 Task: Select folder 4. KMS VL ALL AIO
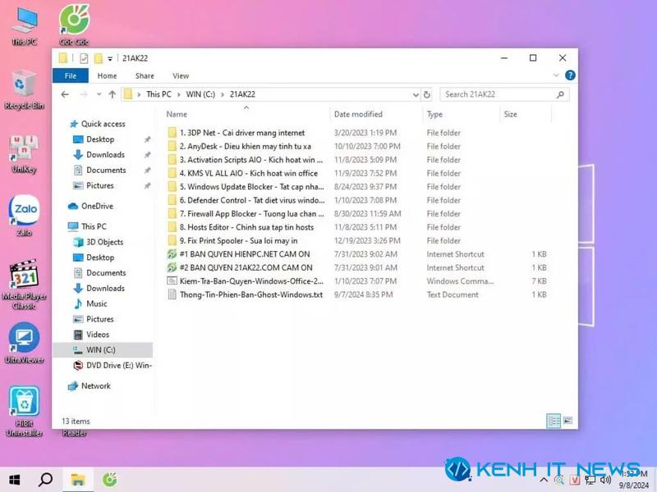(x=249, y=173)
